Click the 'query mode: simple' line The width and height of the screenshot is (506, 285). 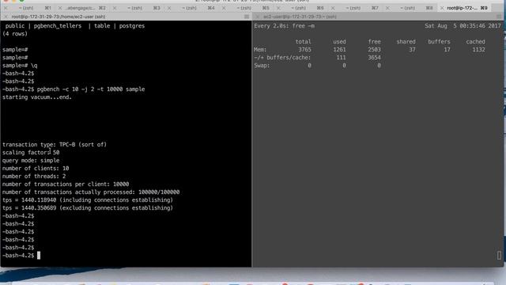31,160
